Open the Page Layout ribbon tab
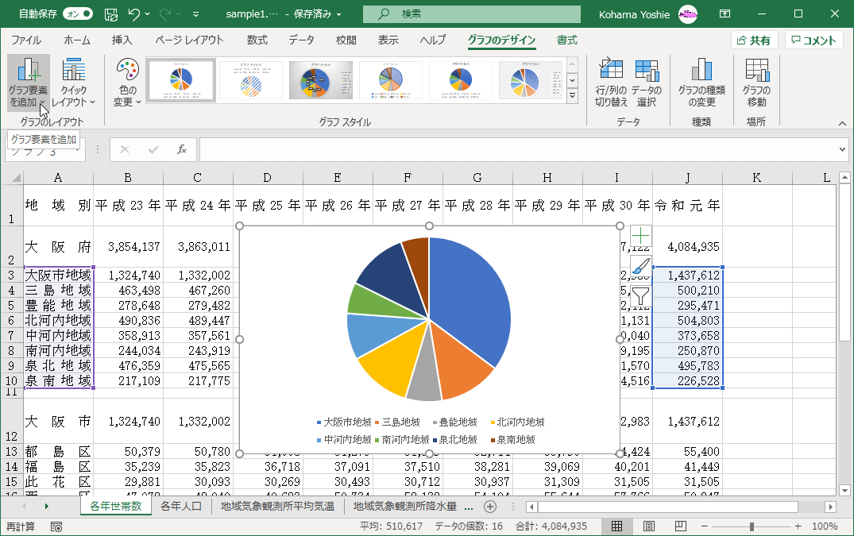 [x=189, y=40]
